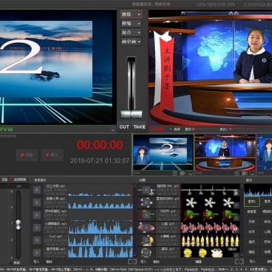Toggle the red audio-follow indicator in mixer header
This screenshot has width=272, height=272.
point(11,180)
